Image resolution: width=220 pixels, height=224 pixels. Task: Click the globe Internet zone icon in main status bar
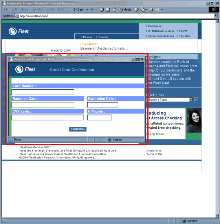pyautogui.click(x=184, y=221)
